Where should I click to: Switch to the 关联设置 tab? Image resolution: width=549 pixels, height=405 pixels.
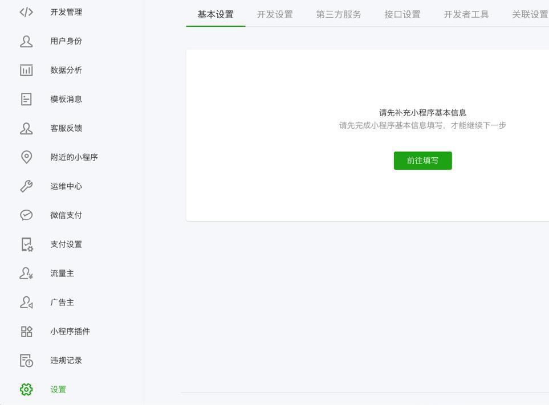pyautogui.click(x=530, y=15)
